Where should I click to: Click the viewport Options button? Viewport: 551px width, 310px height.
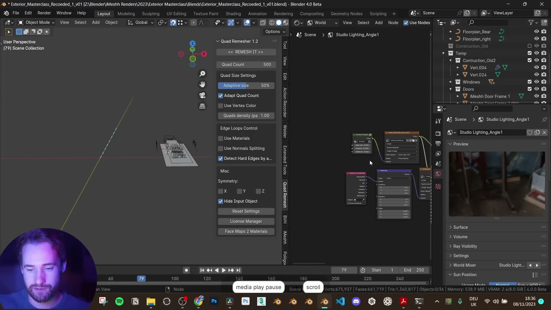(x=275, y=32)
